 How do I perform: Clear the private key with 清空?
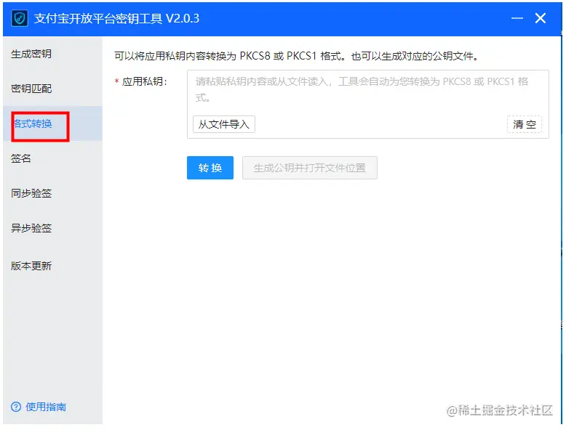point(524,124)
